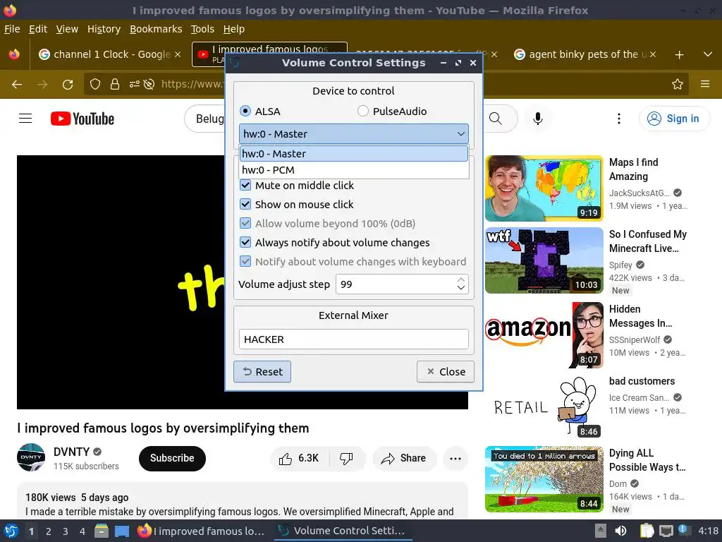This screenshot has width=722, height=542.
Task: Select the PulseAudio radio button
Action: pyautogui.click(x=363, y=111)
